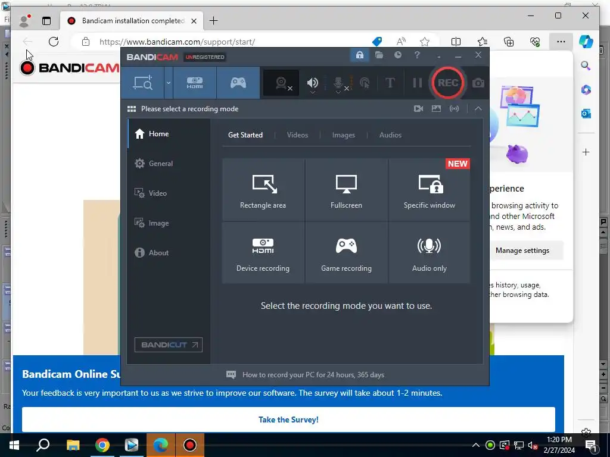Click the video camera icon in status row
This screenshot has height=457, width=610.
pos(419,109)
